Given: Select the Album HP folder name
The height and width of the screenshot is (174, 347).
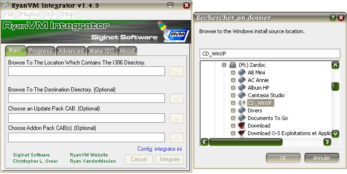Looking at the screenshot, I should click(259, 88).
